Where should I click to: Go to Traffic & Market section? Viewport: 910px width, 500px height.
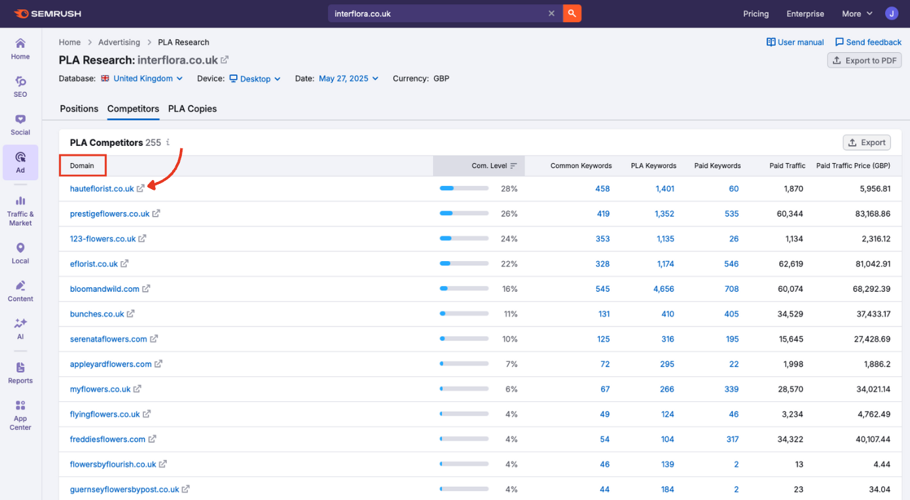tap(20, 210)
